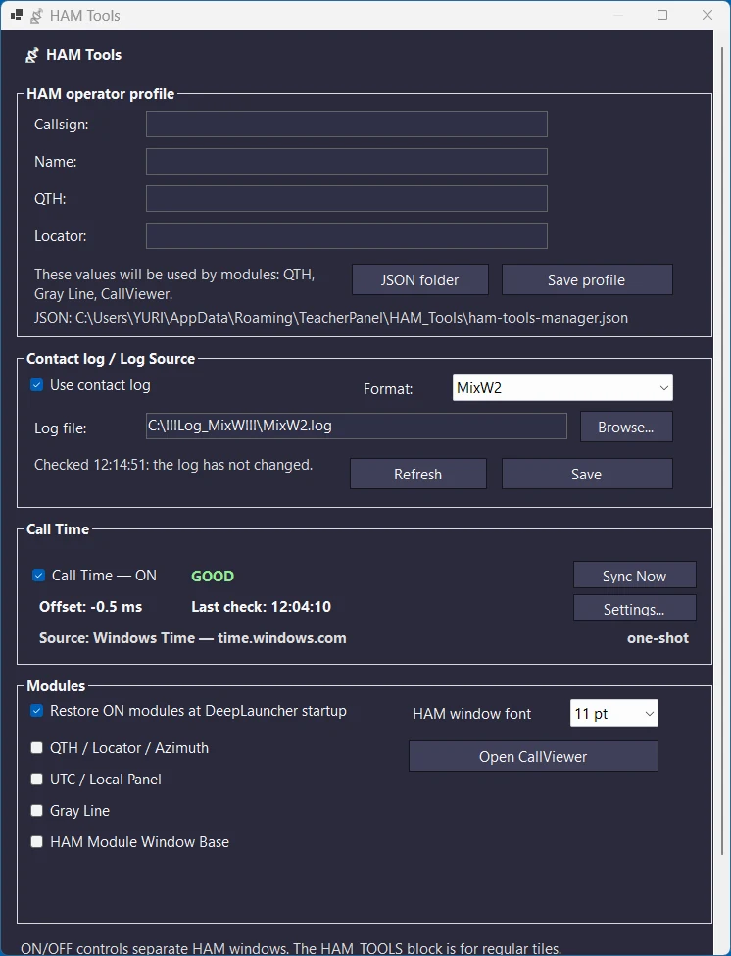Open the Format dropdown showing MixW2
Screen dimensions: 731x956
[x=562, y=387]
